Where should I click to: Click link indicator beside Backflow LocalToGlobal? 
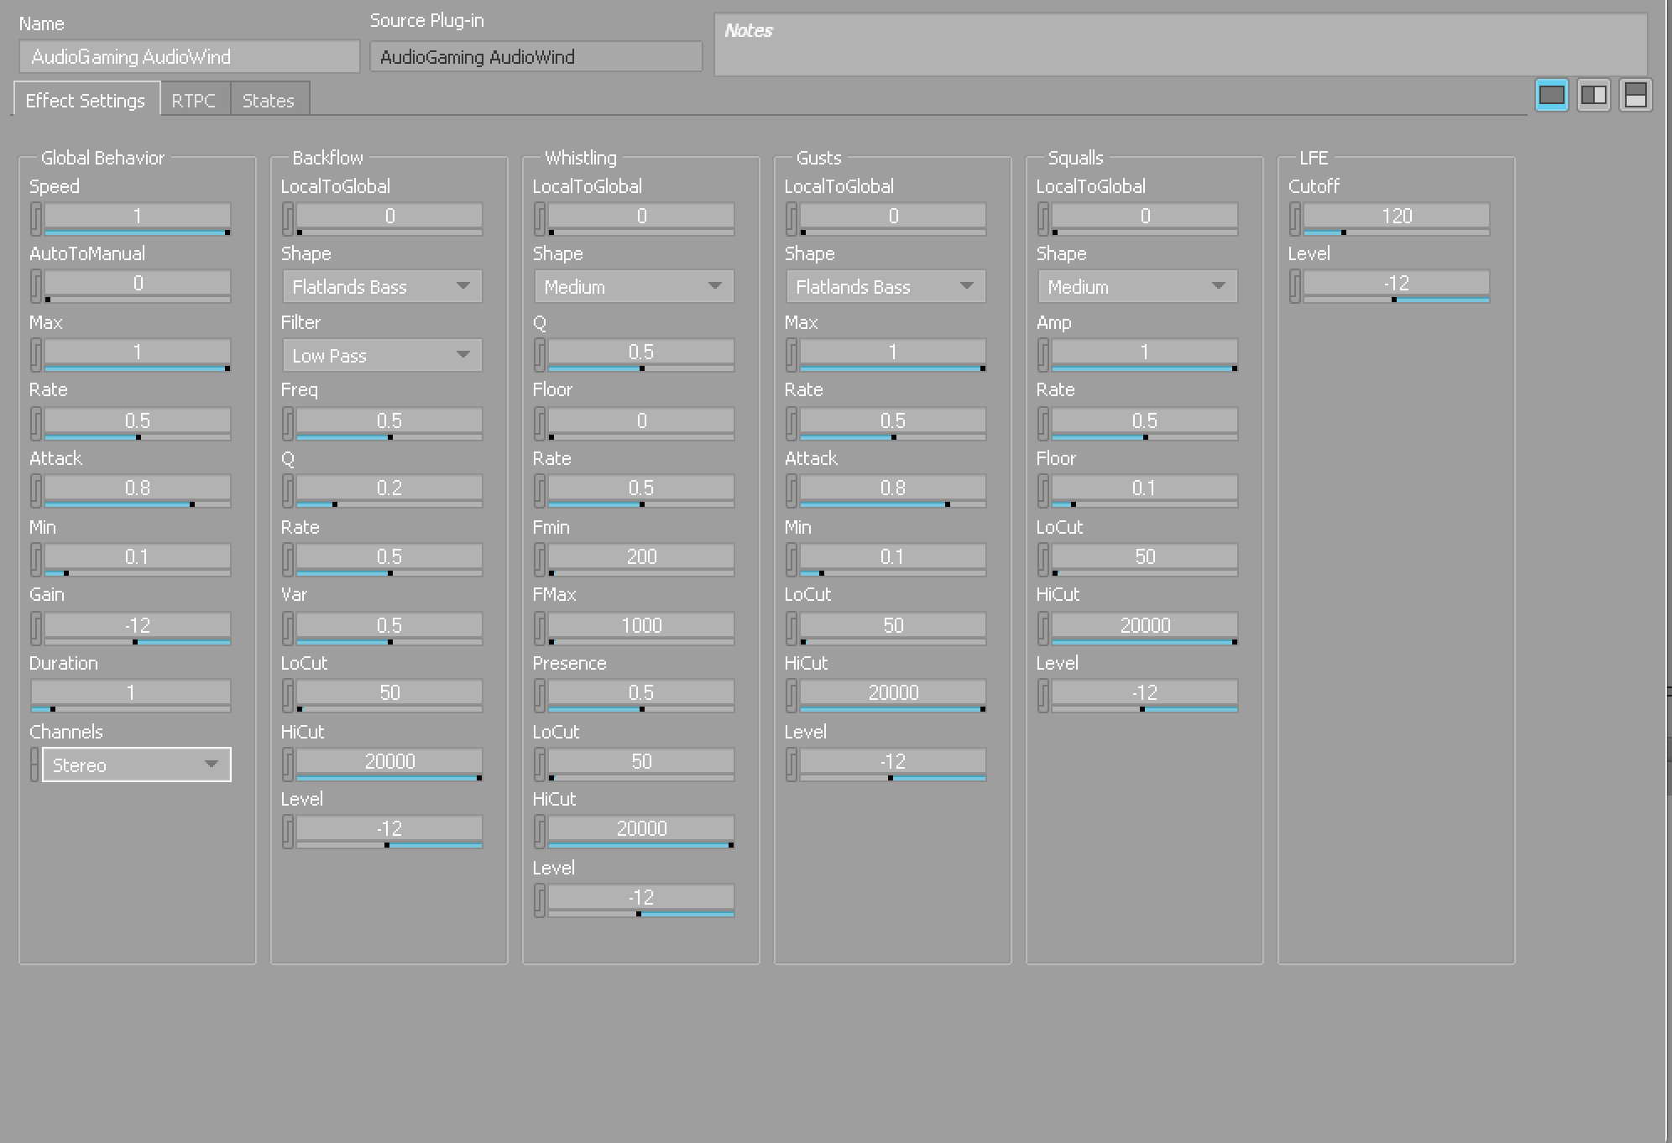[288, 218]
